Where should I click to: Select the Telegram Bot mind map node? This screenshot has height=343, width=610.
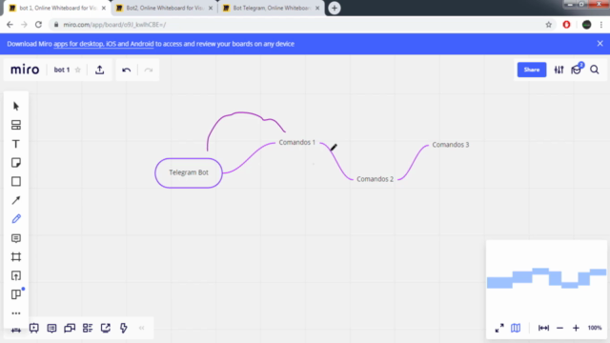pos(189,172)
